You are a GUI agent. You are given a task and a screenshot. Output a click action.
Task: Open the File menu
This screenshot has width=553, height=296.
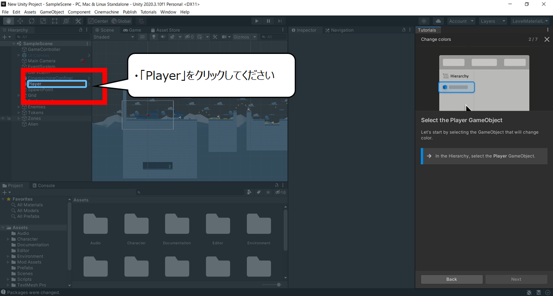[5, 12]
